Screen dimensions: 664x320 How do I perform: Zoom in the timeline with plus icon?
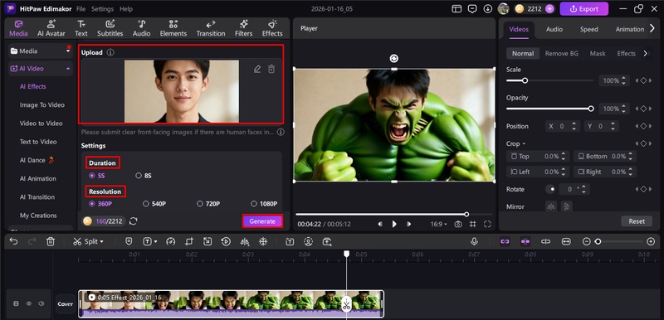[651, 241]
